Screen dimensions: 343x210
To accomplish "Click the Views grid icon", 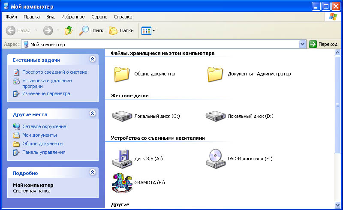I will (x=146, y=30).
